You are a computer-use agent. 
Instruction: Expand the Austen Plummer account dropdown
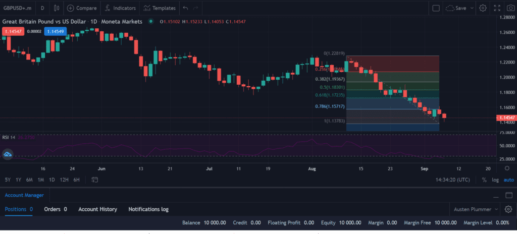[476, 209]
